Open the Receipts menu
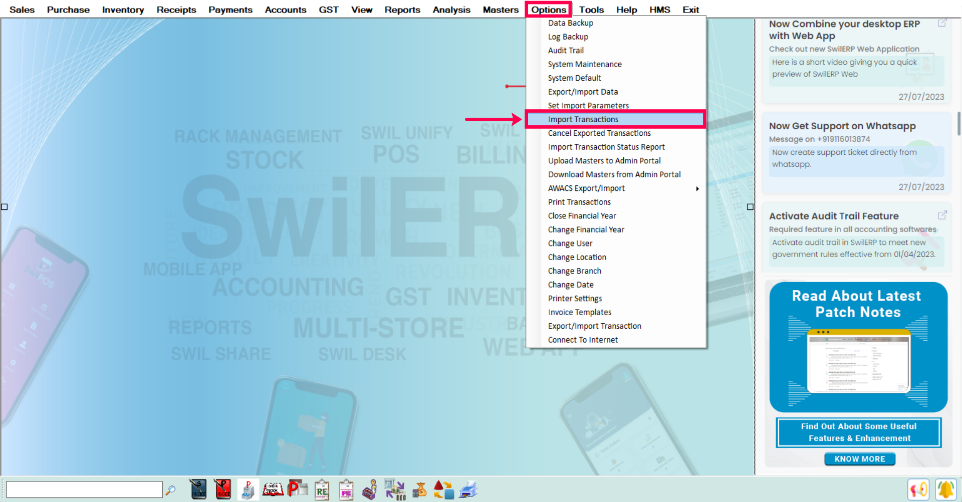The height and width of the screenshot is (502, 962). coord(176,10)
